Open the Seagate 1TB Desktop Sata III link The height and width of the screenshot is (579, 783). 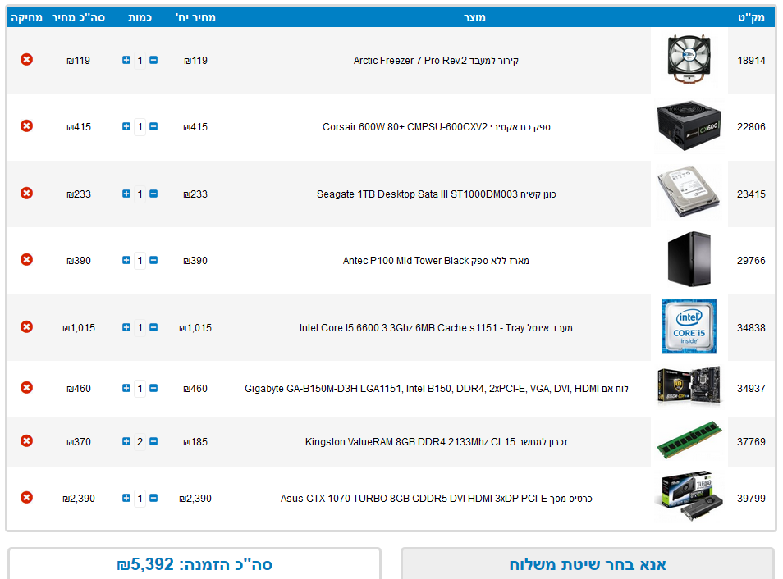pos(437,194)
